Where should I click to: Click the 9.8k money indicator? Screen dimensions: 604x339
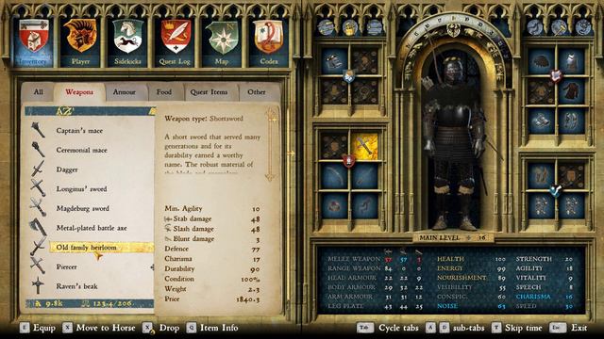(x=49, y=303)
